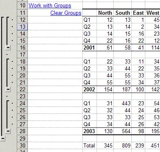This screenshot has width=160, height=152.
Task: Select row header 17
Action: pos(23,54)
